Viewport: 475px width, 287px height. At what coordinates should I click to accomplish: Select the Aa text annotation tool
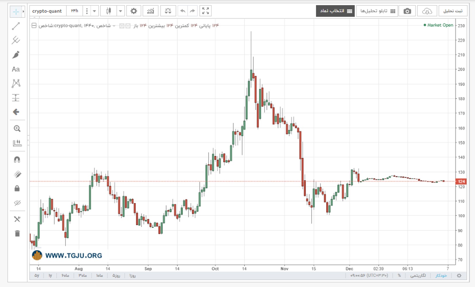pyautogui.click(x=16, y=69)
